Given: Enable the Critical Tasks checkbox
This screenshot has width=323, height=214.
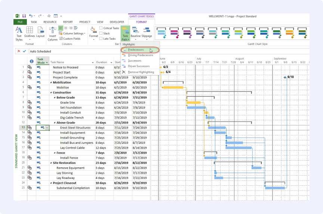Looking at the screenshot, I should [101, 28].
